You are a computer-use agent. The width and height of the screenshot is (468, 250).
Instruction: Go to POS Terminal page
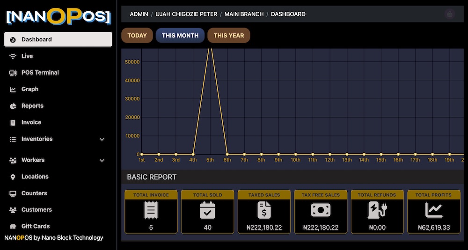click(58, 72)
